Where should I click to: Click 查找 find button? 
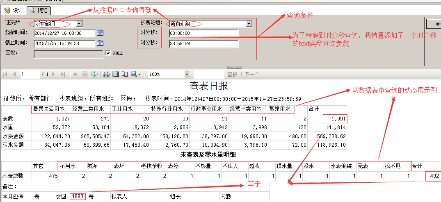pyautogui.click(x=232, y=74)
